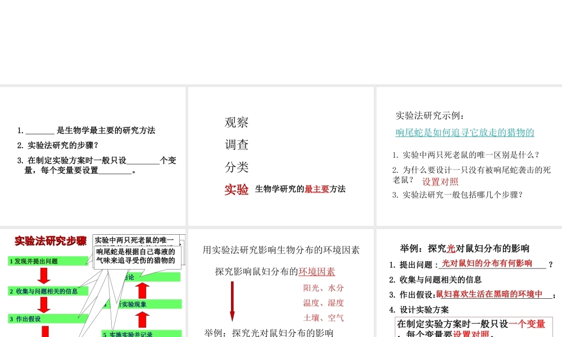The image size is (562, 337).
Task: Click the green box 3 作出假设
Action: point(48,318)
